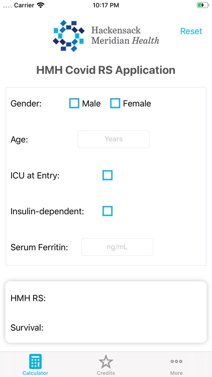Check the Male gender checkbox
This screenshot has height=377, width=212.
tap(74, 104)
